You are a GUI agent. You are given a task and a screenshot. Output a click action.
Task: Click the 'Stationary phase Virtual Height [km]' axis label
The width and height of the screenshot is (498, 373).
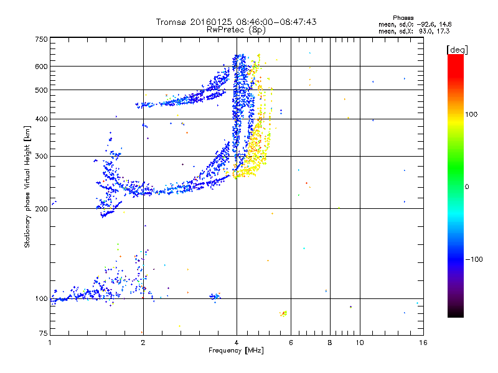pyautogui.click(x=27, y=186)
